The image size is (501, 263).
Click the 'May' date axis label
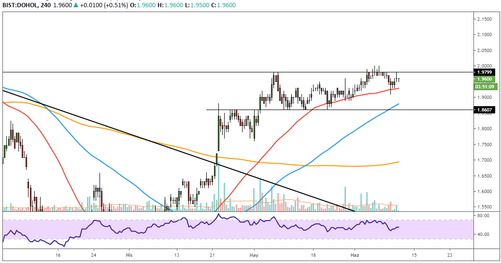tap(254, 255)
